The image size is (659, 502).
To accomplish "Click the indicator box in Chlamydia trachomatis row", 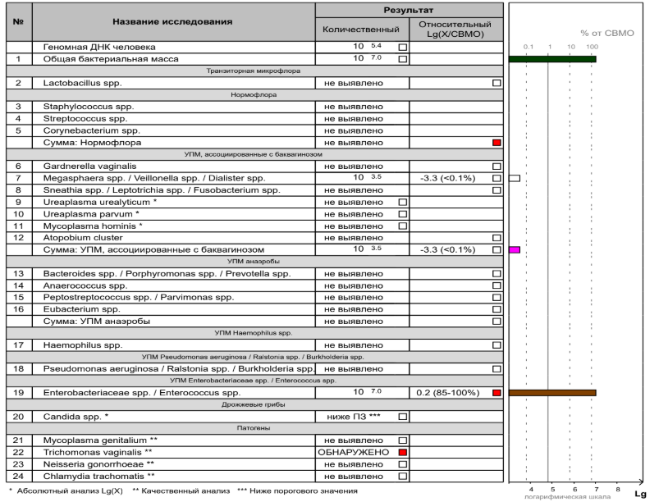I will [x=403, y=477].
